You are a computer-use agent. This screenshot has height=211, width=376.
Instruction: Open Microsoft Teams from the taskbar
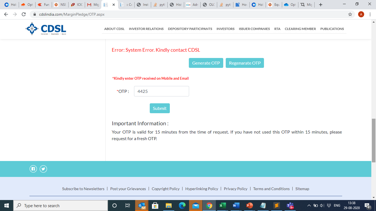(290, 206)
